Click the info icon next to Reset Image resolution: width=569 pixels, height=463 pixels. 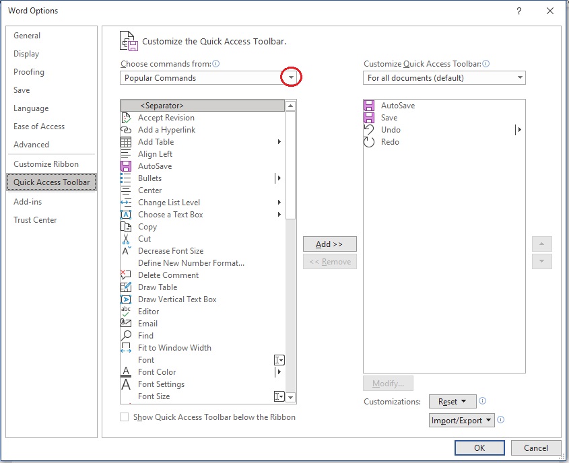pos(482,400)
